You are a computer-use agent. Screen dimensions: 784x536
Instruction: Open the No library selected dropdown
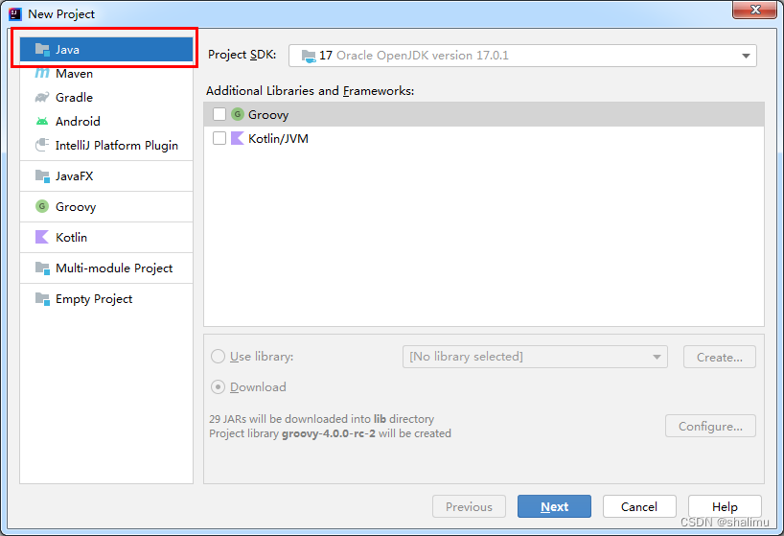pos(535,357)
